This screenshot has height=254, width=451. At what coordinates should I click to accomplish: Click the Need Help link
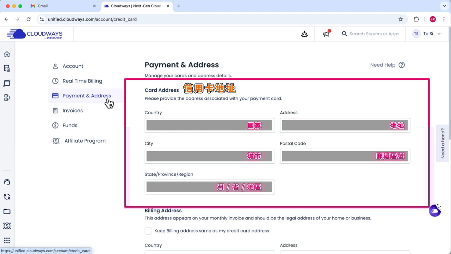[387, 65]
